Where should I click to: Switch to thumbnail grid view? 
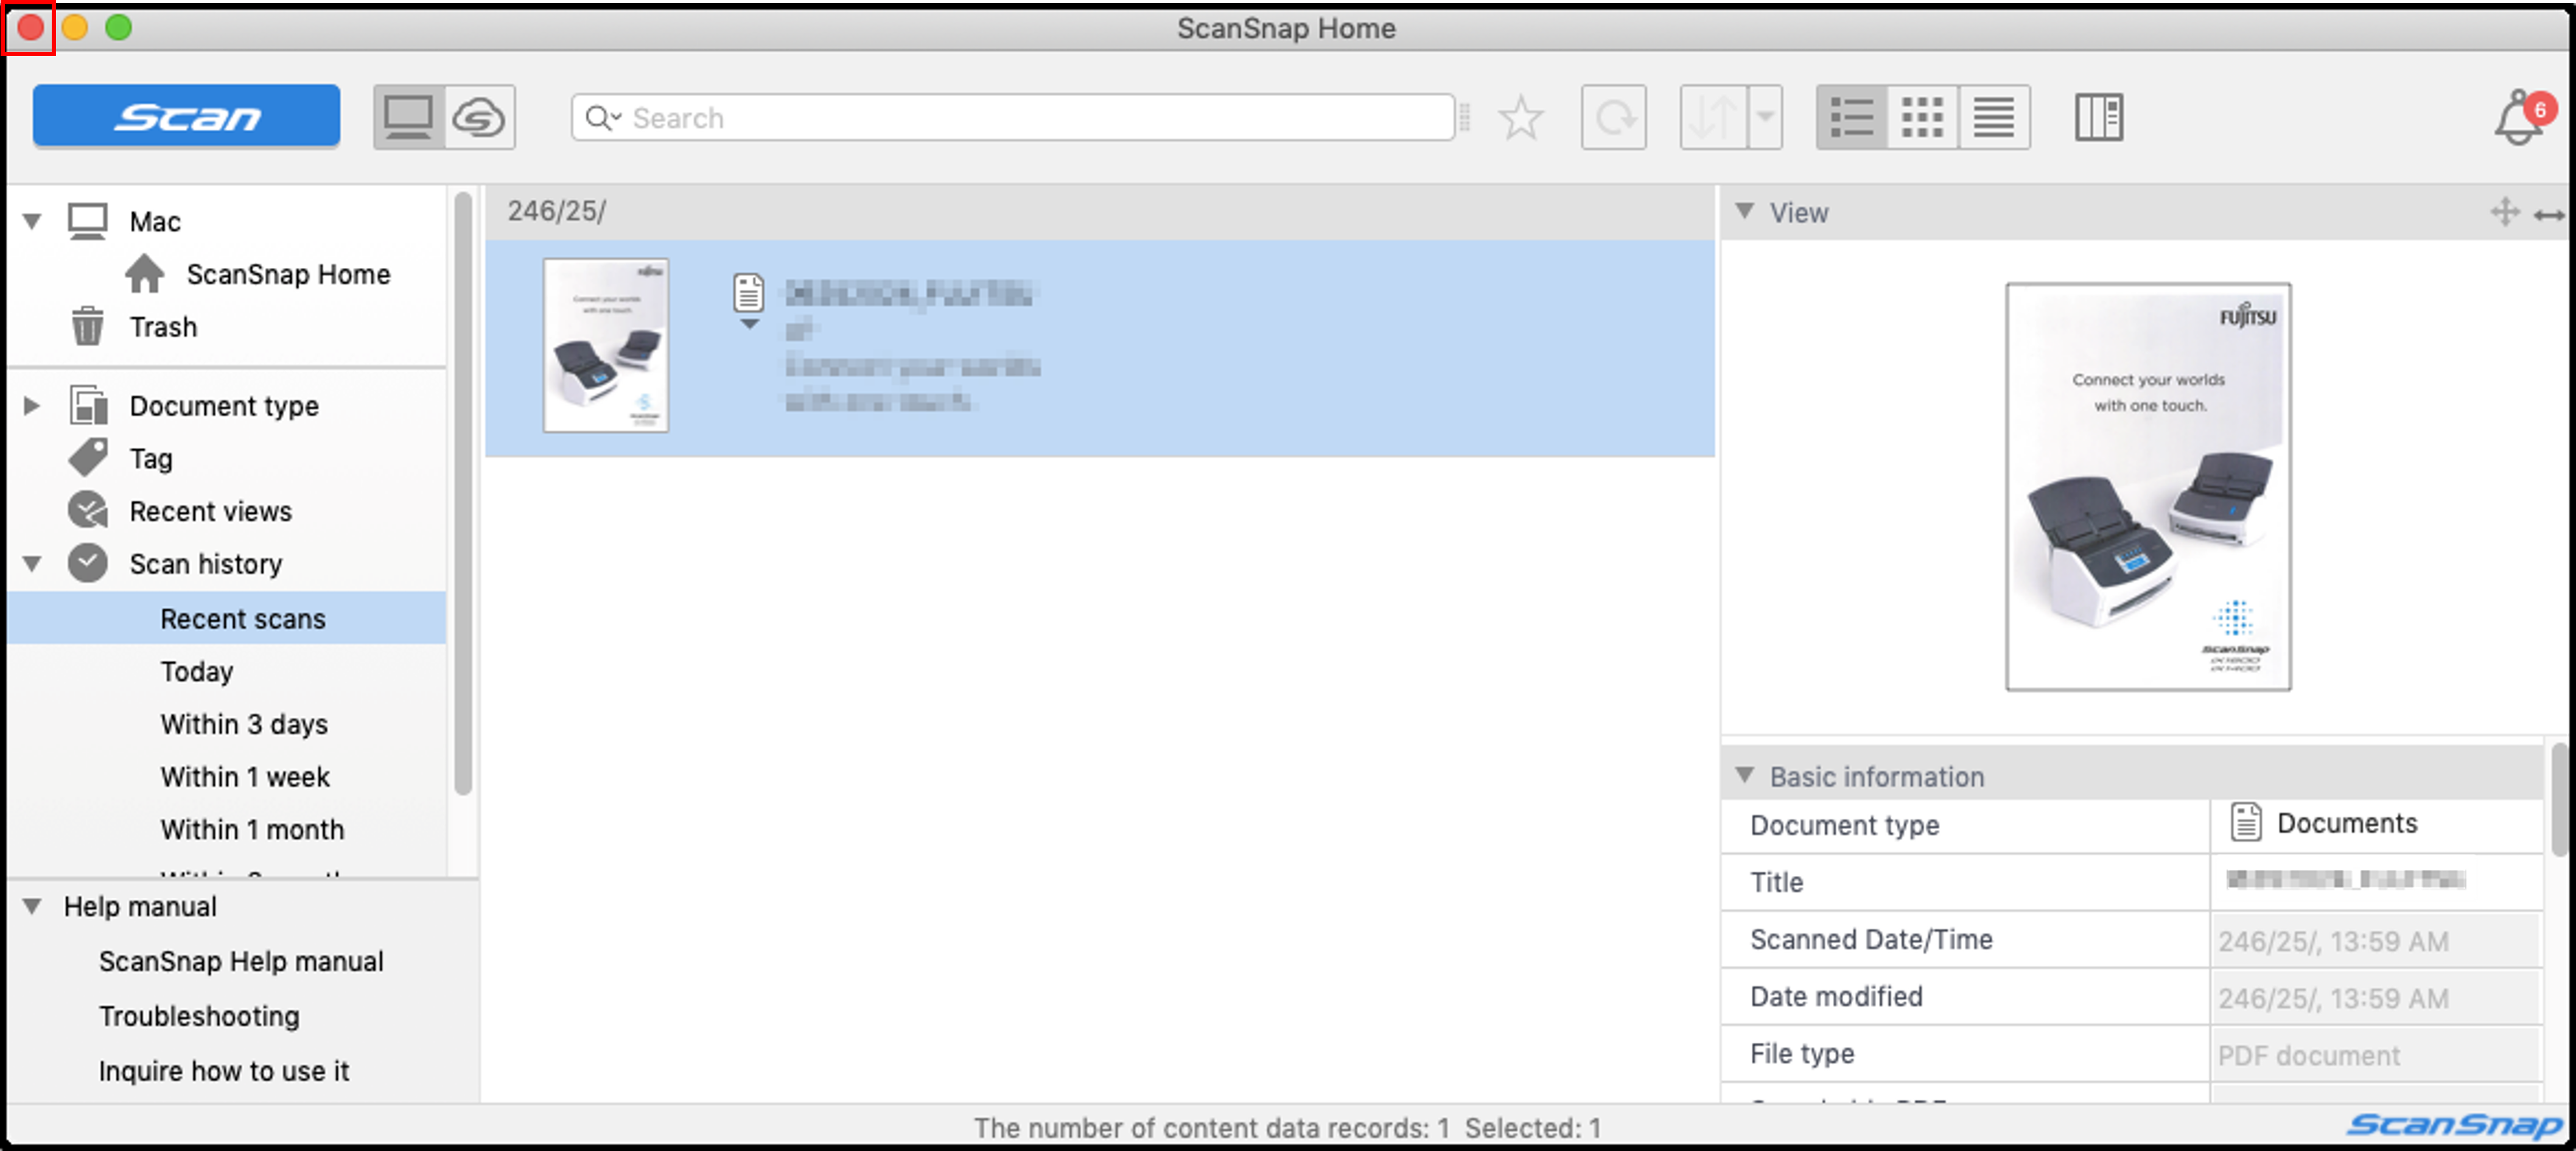coord(1922,117)
